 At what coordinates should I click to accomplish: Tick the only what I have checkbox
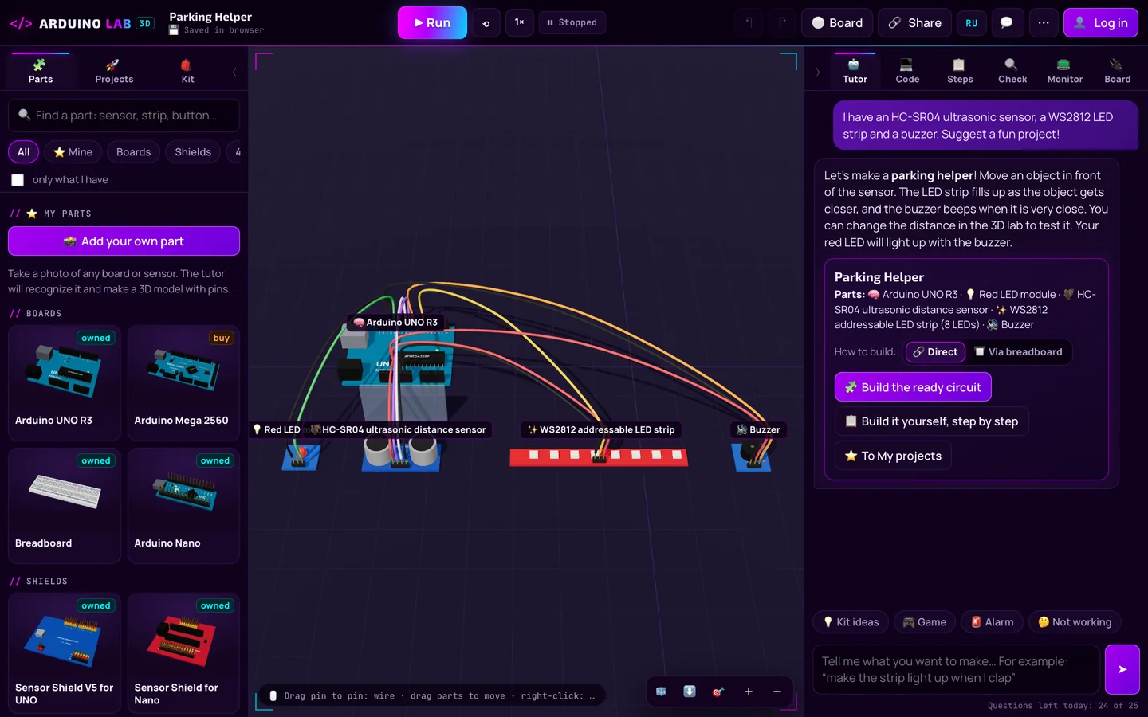point(18,180)
